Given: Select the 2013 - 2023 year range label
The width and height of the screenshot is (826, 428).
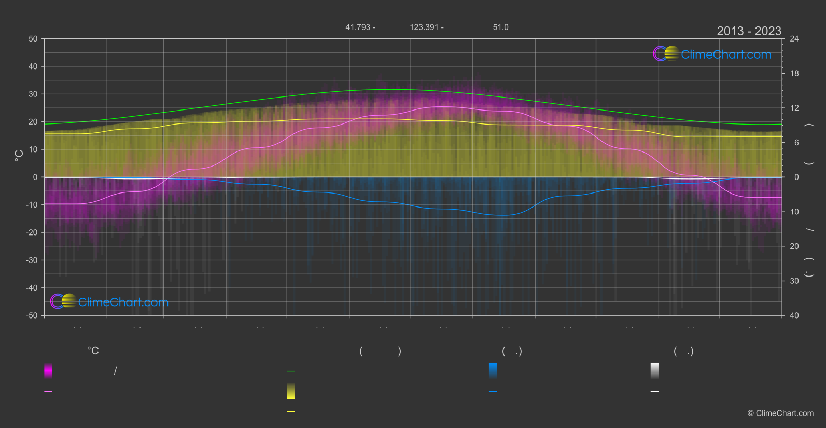Looking at the screenshot, I should pyautogui.click(x=749, y=31).
